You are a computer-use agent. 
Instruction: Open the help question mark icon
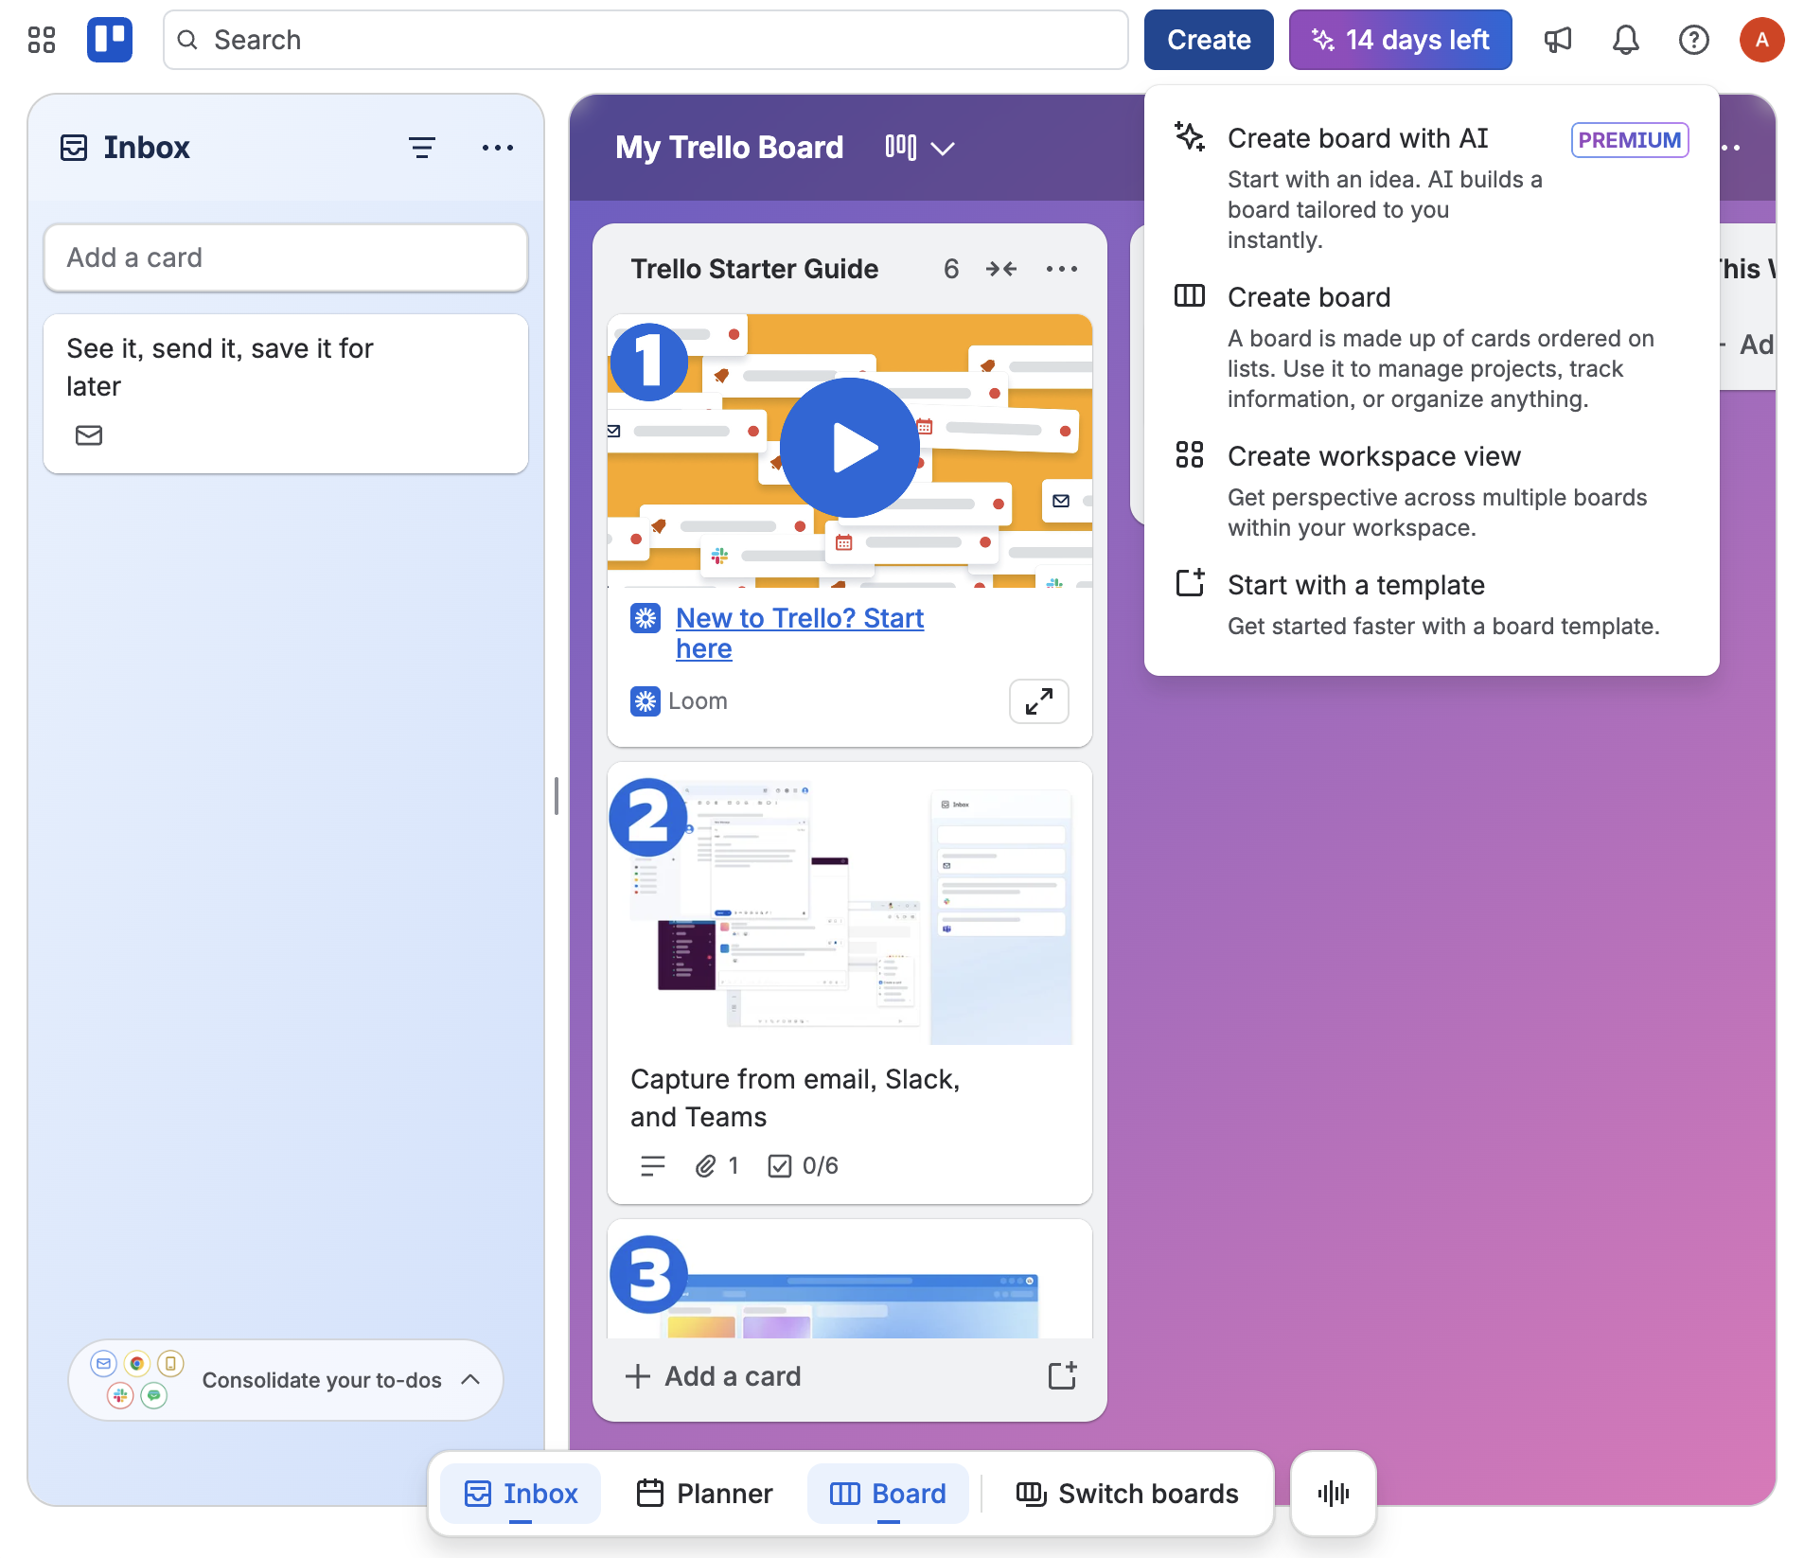pos(1694,40)
